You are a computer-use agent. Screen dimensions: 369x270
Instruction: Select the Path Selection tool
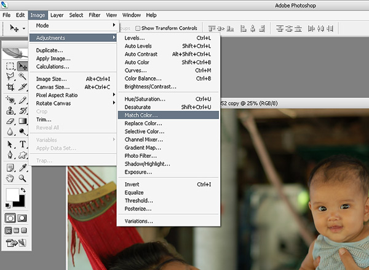click(x=10, y=144)
